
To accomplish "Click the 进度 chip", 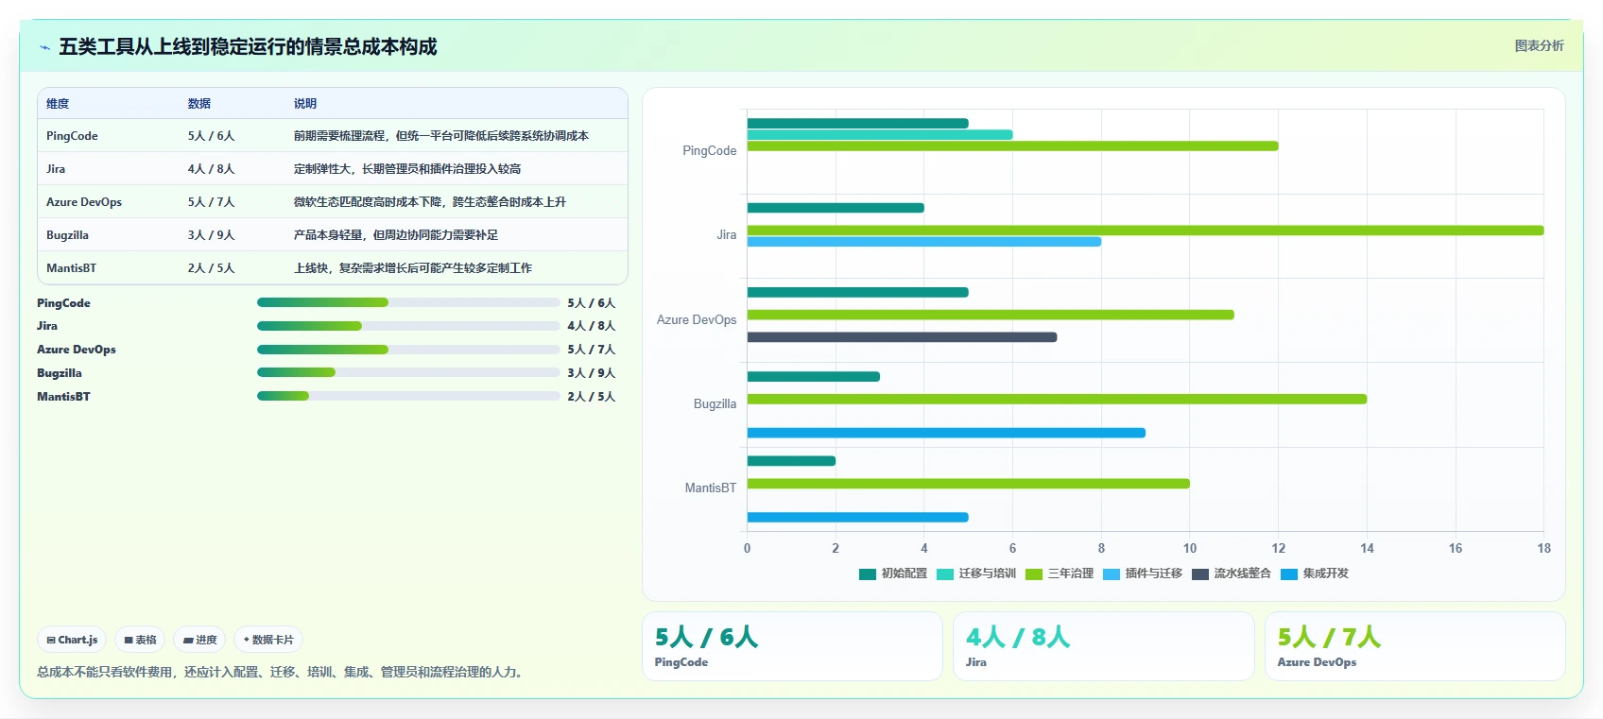I will pyautogui.click(x=199, y=640).
